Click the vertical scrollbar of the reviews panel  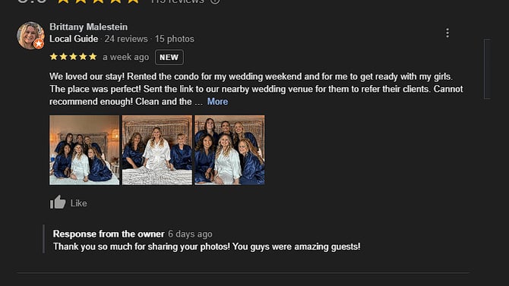(x=487, y=69)
